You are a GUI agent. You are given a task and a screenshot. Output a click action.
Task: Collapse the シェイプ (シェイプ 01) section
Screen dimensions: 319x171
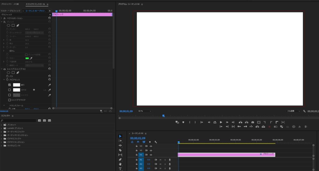click(2, 69)
